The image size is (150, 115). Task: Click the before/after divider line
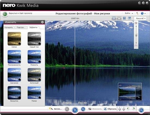coord(75,63)
